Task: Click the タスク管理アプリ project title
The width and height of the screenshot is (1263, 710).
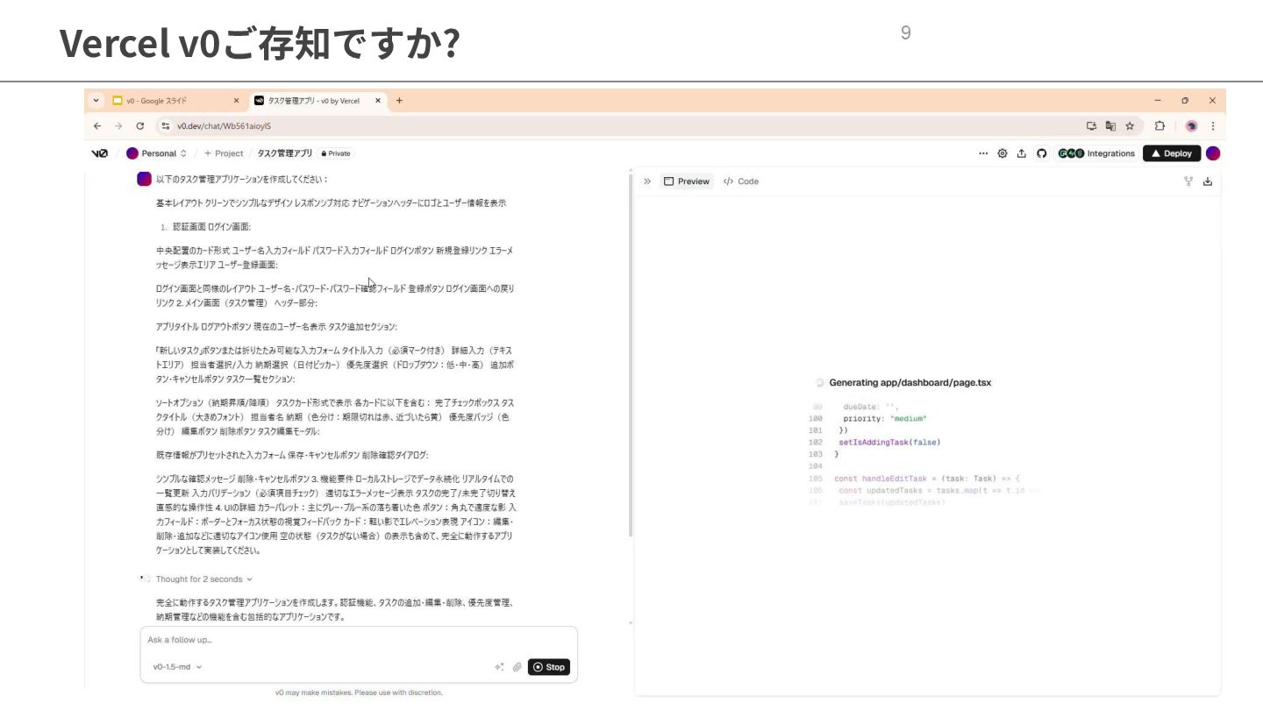Action: 284,153
